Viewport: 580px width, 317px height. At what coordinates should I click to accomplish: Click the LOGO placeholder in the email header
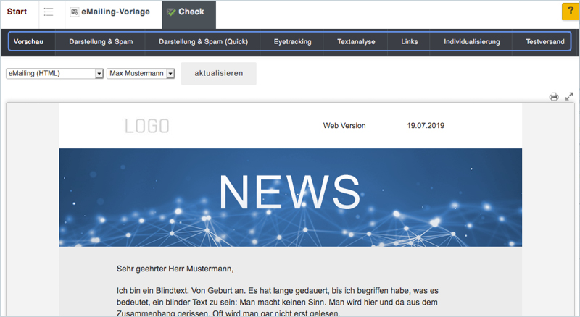pos(147,126)
